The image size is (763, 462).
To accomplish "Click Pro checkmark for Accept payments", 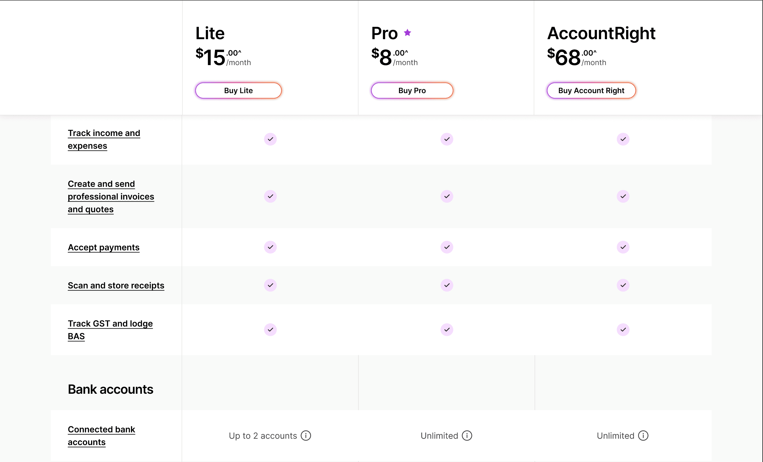I will coord(447,247).
